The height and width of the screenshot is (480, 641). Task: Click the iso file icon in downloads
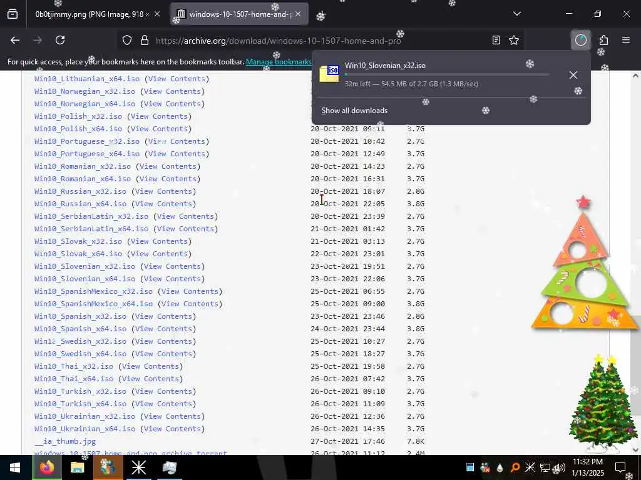coord(329,74)
